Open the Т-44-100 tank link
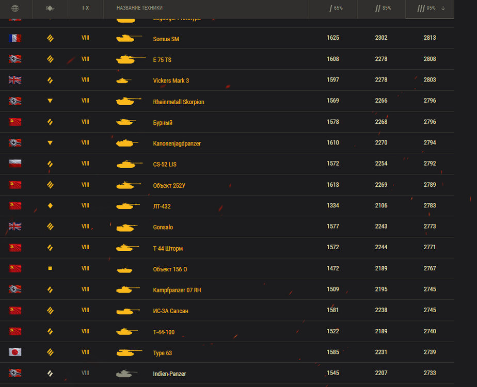The height and width of the screenshot is (387, 477). point(164,332)
